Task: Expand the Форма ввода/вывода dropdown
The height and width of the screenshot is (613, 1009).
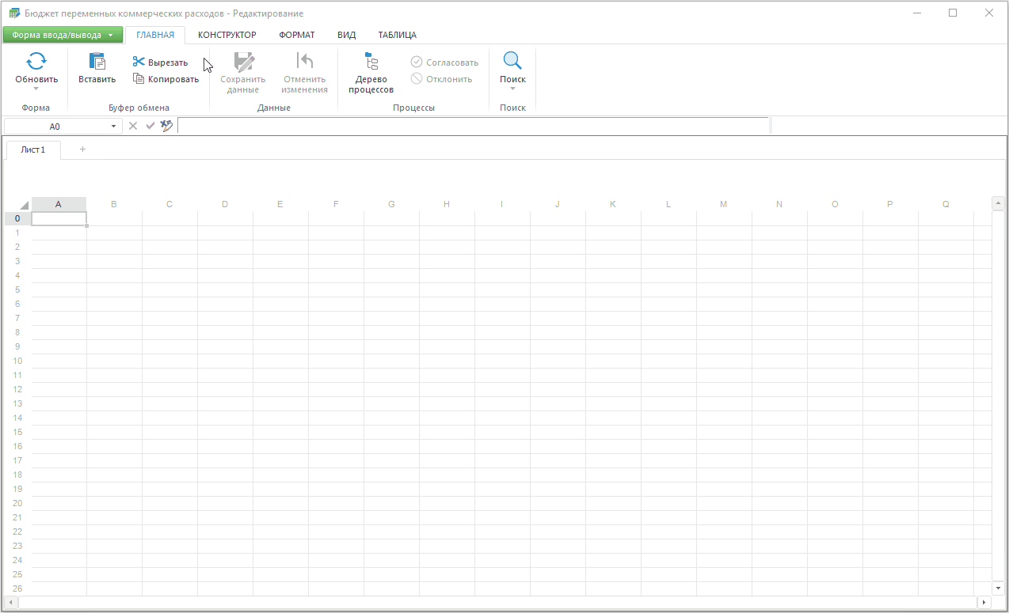Action: (x=110, y=35)
